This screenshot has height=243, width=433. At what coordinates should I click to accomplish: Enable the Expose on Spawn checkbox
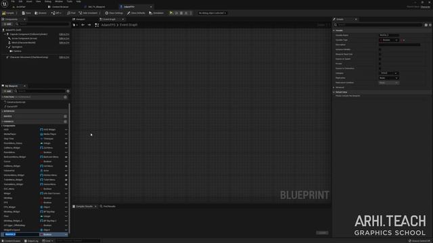[x=380, y=59]
